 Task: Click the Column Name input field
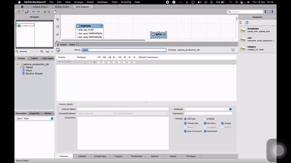123,109
